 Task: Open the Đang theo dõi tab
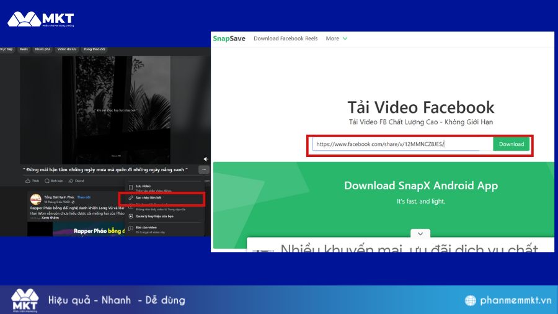(x=94, y=49)
